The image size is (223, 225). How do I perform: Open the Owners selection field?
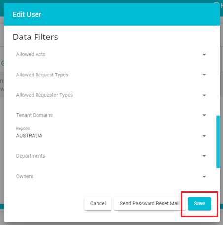[x=111, y=176]
